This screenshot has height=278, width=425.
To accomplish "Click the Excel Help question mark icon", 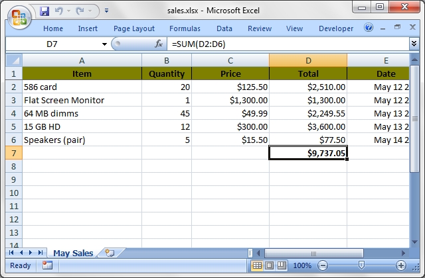I will click(x=369, y=27).
